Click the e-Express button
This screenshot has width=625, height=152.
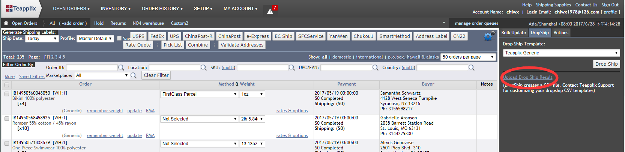[258, 36]
